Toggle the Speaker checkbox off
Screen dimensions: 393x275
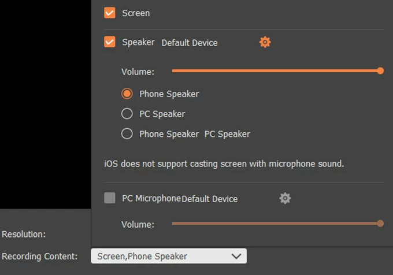[x=110, y=42]
